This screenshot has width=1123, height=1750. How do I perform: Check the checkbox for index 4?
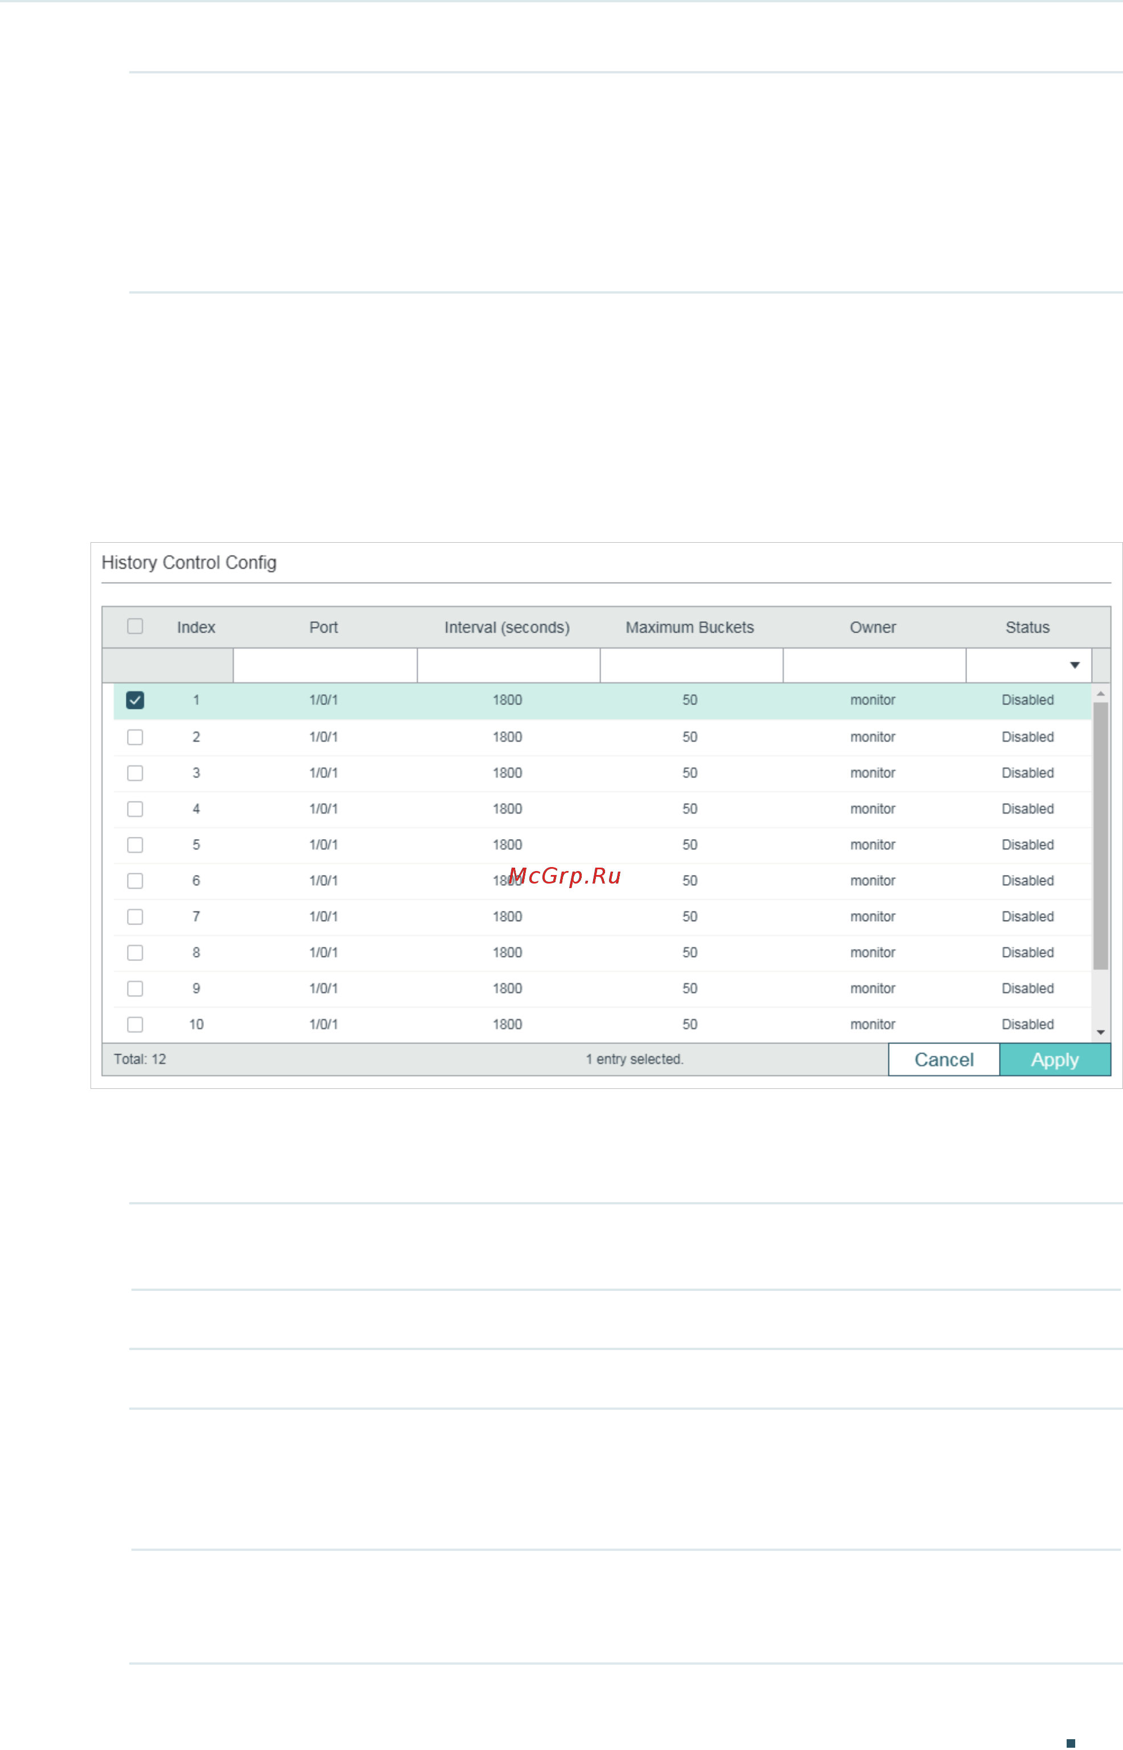click(135, 809)
